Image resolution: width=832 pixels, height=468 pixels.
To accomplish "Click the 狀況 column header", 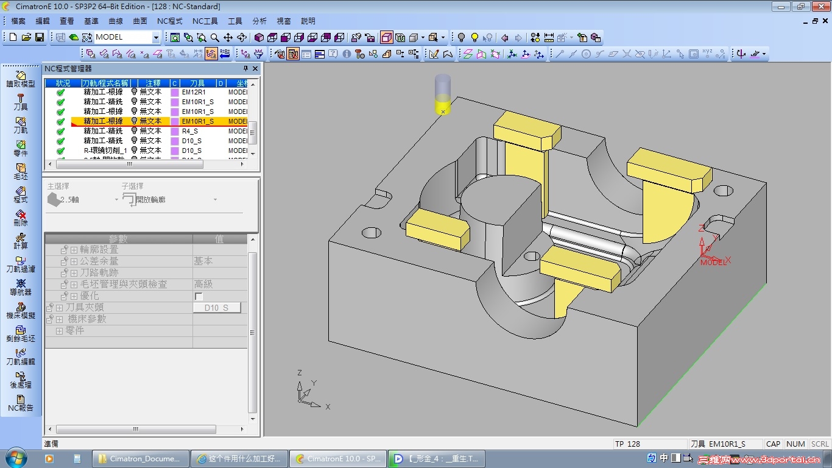I will tap(63, 83).
